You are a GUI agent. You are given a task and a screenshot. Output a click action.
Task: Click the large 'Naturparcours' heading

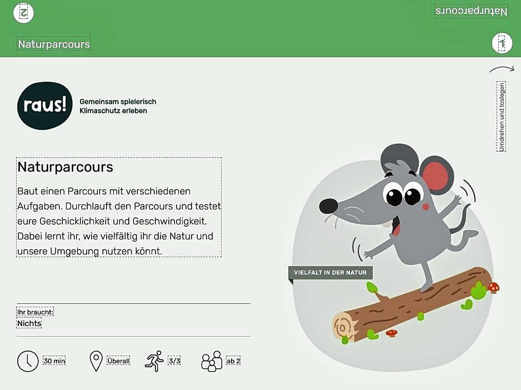coord(66,167)
